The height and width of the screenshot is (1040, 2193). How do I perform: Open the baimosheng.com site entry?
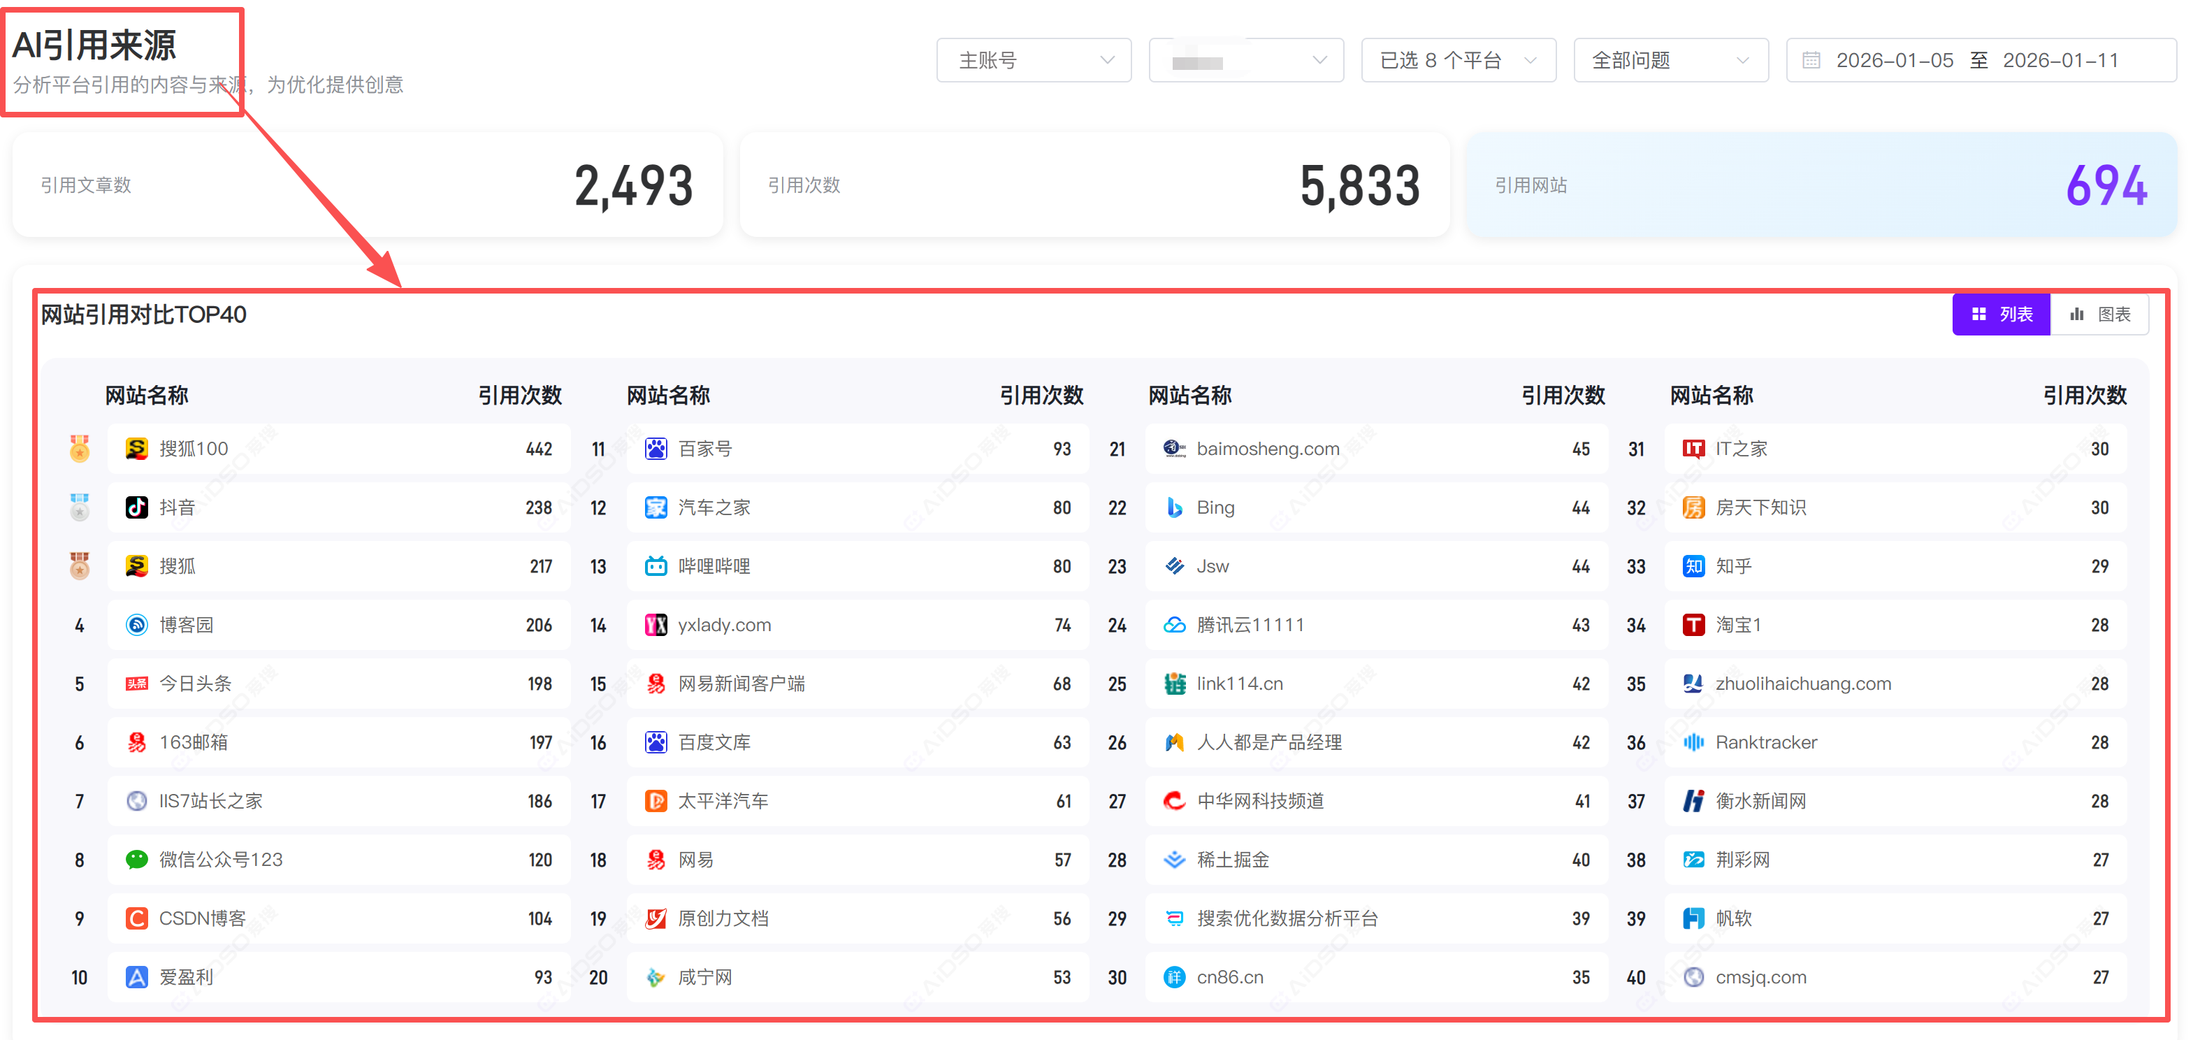pyautogui.click(x=1267, y=449)
